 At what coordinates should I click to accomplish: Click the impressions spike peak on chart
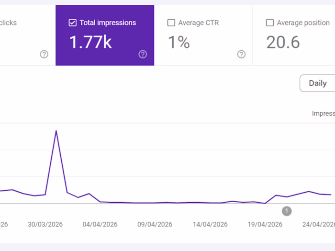coord(56,131)
